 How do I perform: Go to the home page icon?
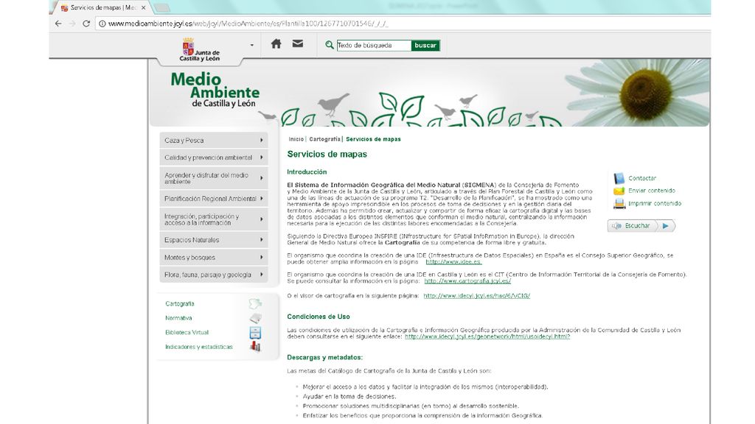pos(276,44)
